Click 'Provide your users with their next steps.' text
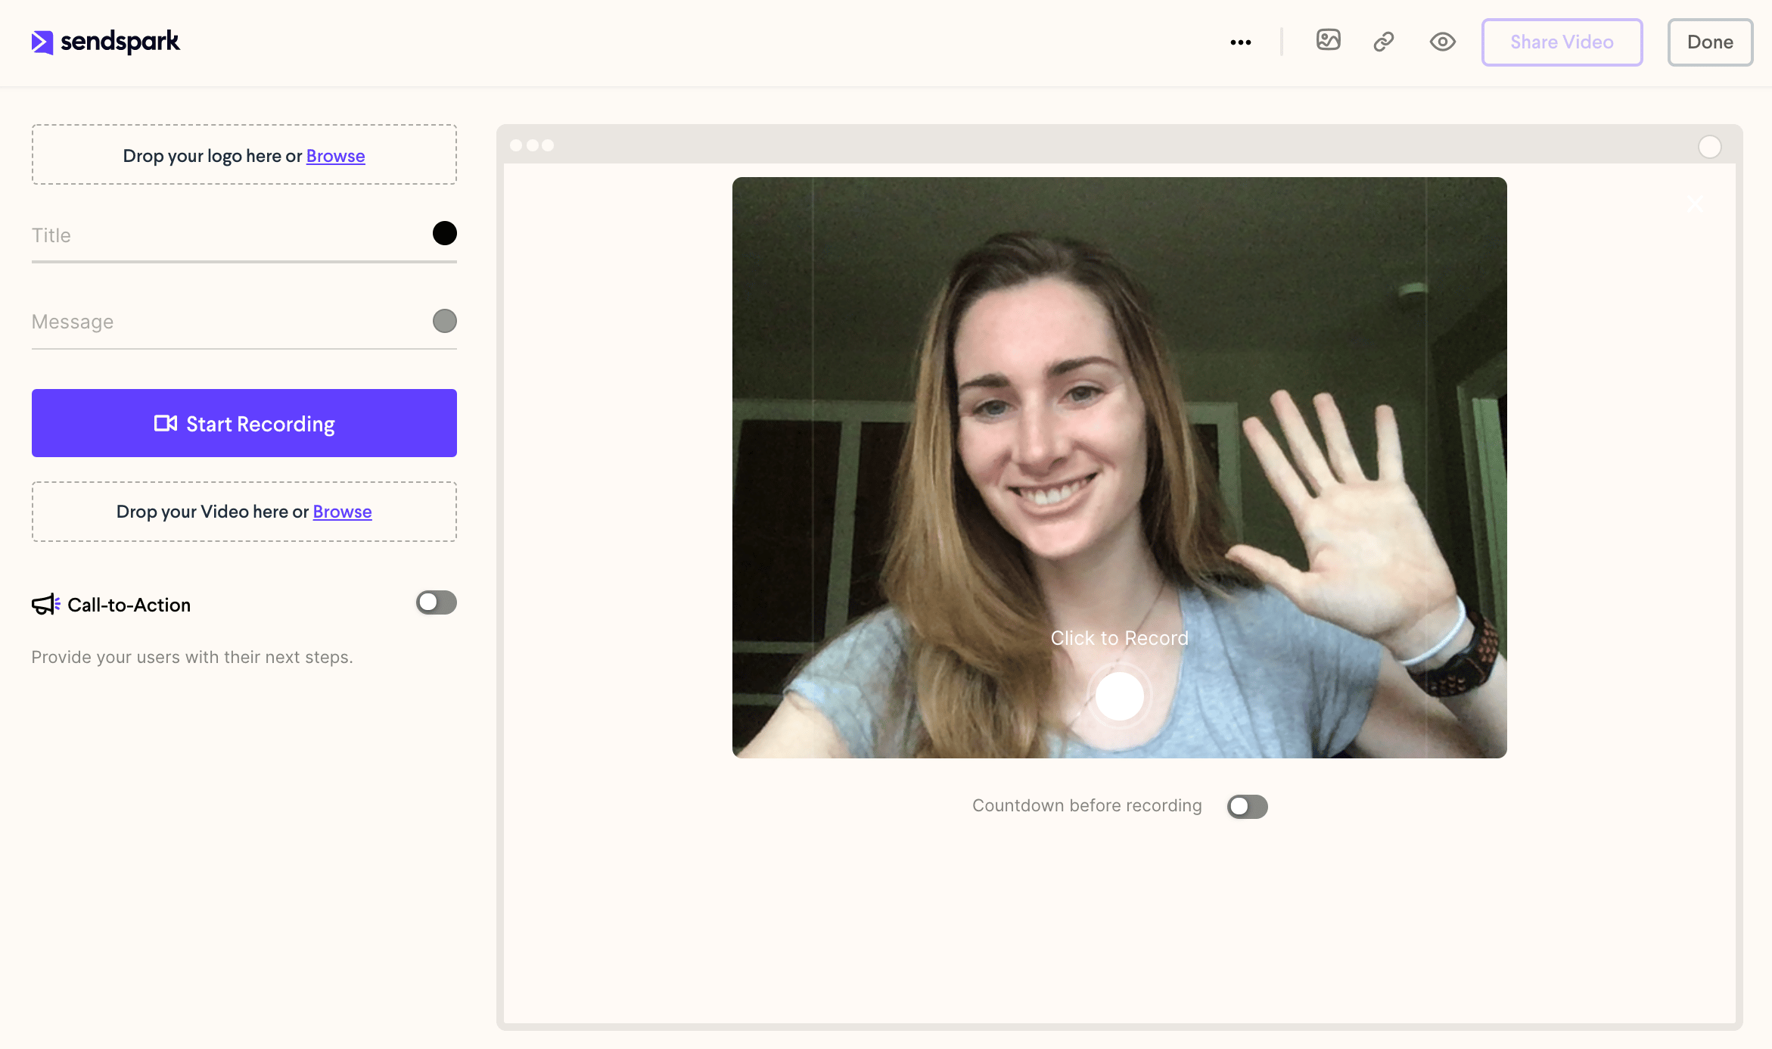This screenshot has width=1772, height=1049. [192, 657]
